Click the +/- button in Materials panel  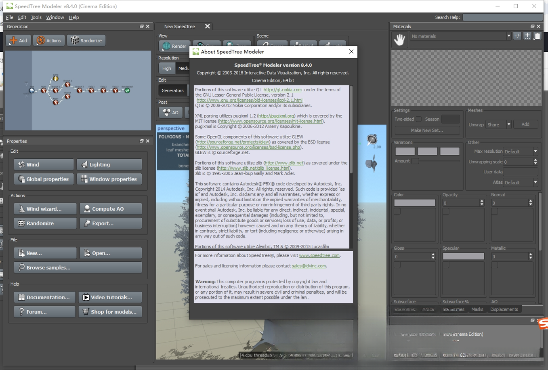(517, 36)
